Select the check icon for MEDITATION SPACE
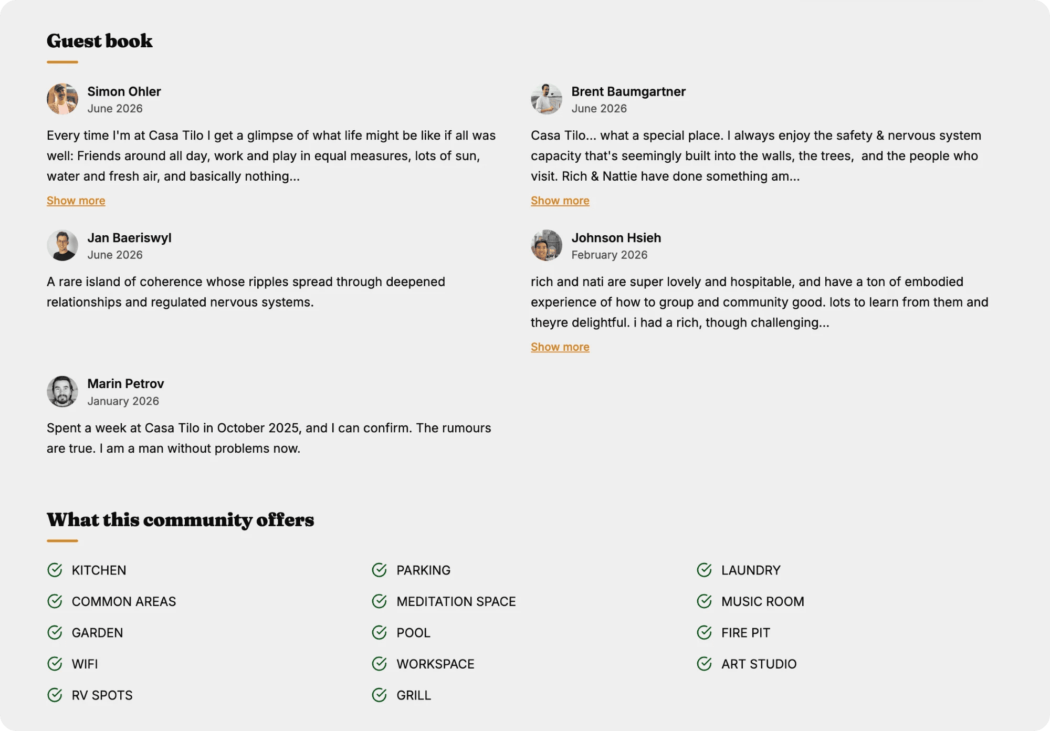Screen dimensions: 1050x731 [379, 601]
